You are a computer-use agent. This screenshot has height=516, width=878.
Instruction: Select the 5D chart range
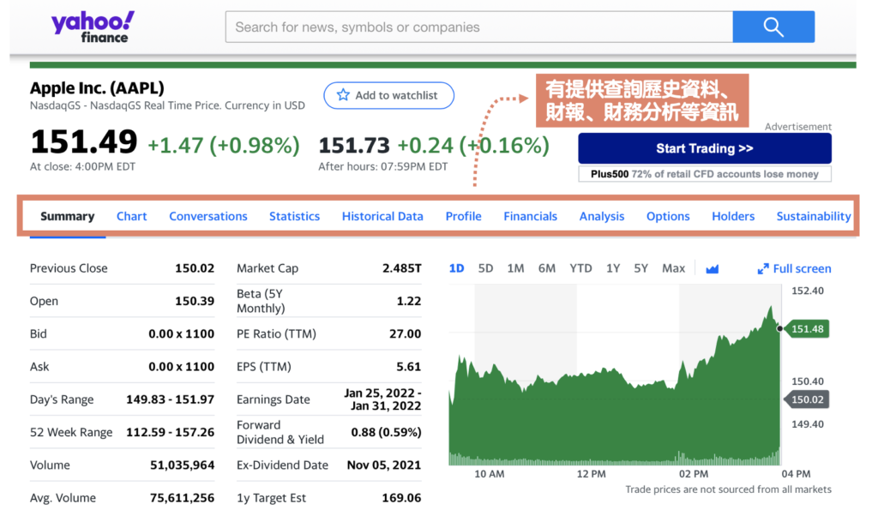485,268
